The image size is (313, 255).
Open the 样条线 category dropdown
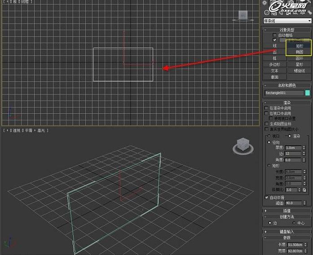coord(287,21)
